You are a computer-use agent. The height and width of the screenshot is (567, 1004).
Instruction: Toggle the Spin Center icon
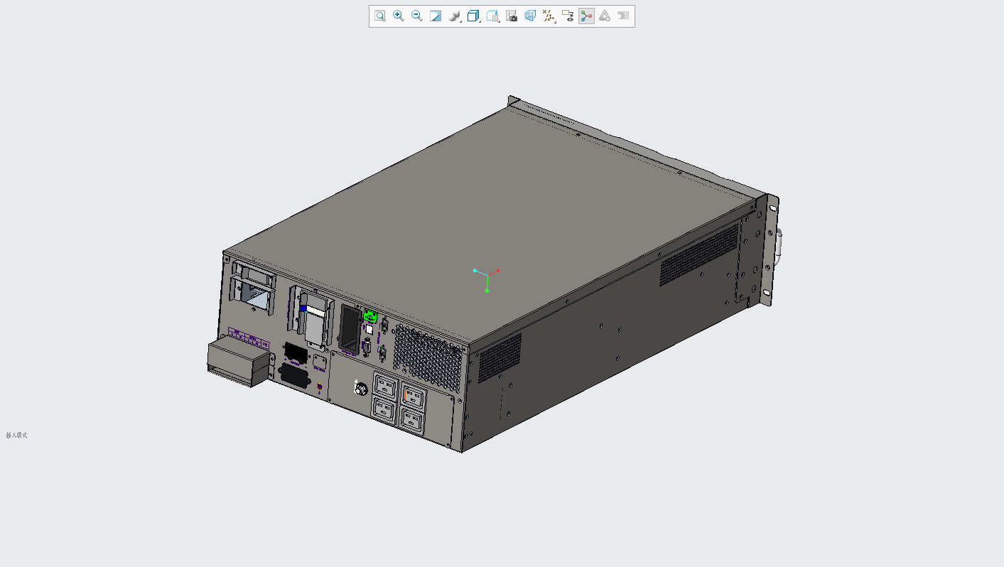(x=586, y=16)
